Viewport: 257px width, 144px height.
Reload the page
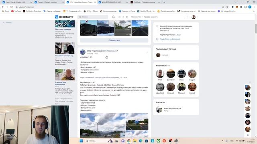click(x=12, y=7)
